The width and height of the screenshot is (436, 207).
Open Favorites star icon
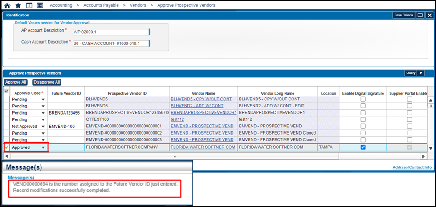[18, 5]
